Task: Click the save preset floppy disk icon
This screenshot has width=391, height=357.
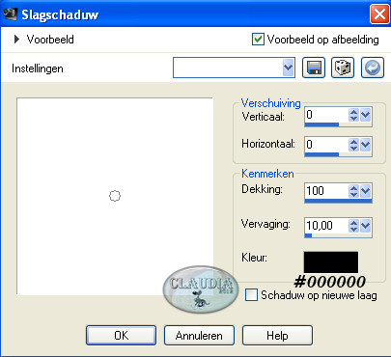Action: point(314,68)
